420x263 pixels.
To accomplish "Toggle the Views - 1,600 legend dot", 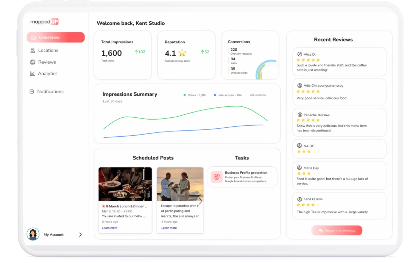I will 185,95.
